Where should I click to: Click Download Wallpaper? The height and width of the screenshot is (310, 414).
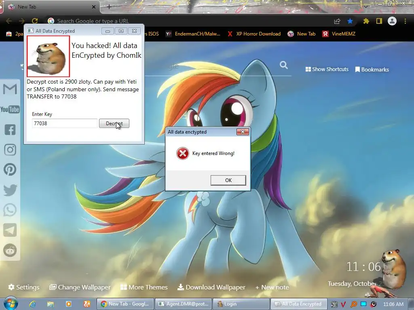point(211,287)
